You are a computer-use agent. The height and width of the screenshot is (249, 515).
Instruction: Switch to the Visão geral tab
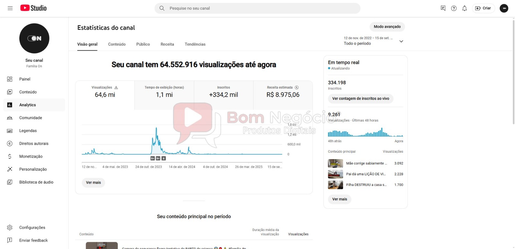click(x=87, y=44)
